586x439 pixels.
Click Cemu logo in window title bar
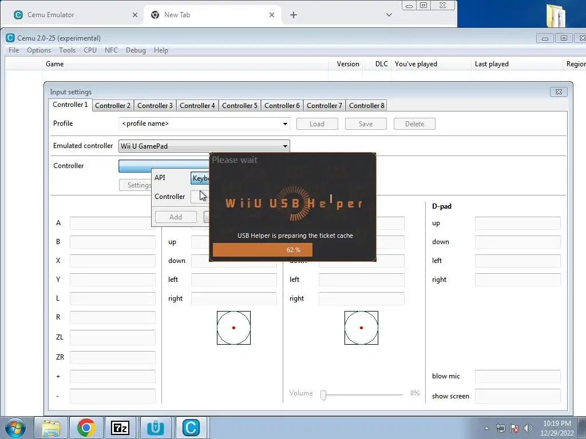[x=10, y=38]
